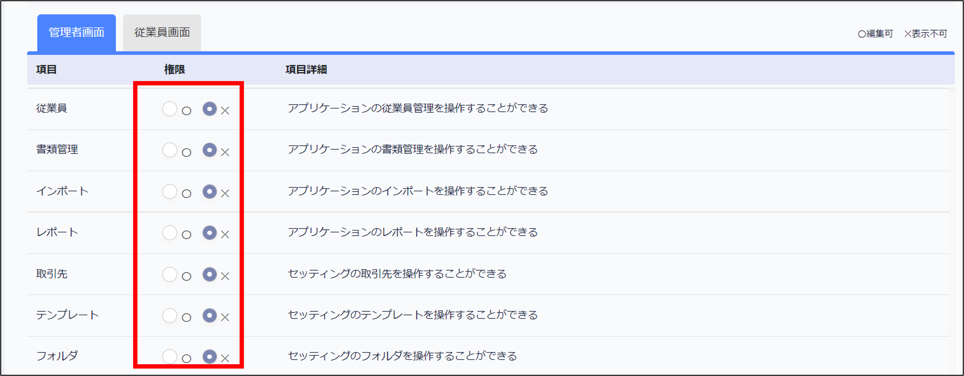964x376 pixels.
Task: Select × radio for フォルダ row
Action: 210,357
